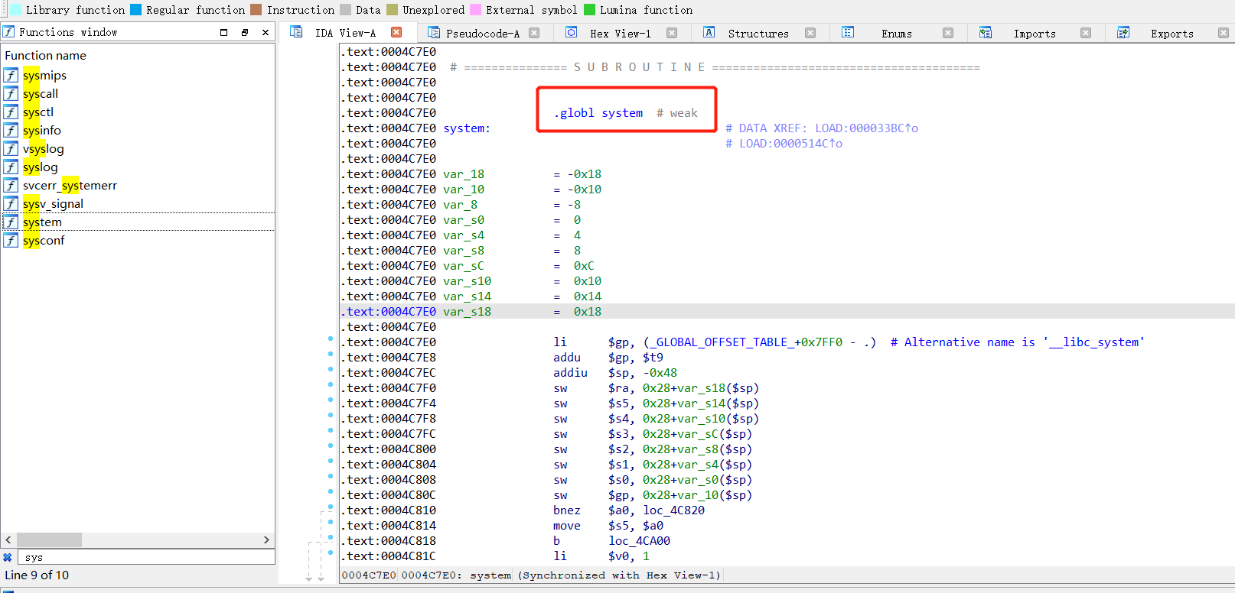
Task: Click the IDA View-A tab icon
Action: tap(296, 32)
